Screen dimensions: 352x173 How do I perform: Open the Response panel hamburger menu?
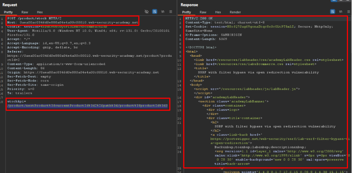[x=348, y=12]
